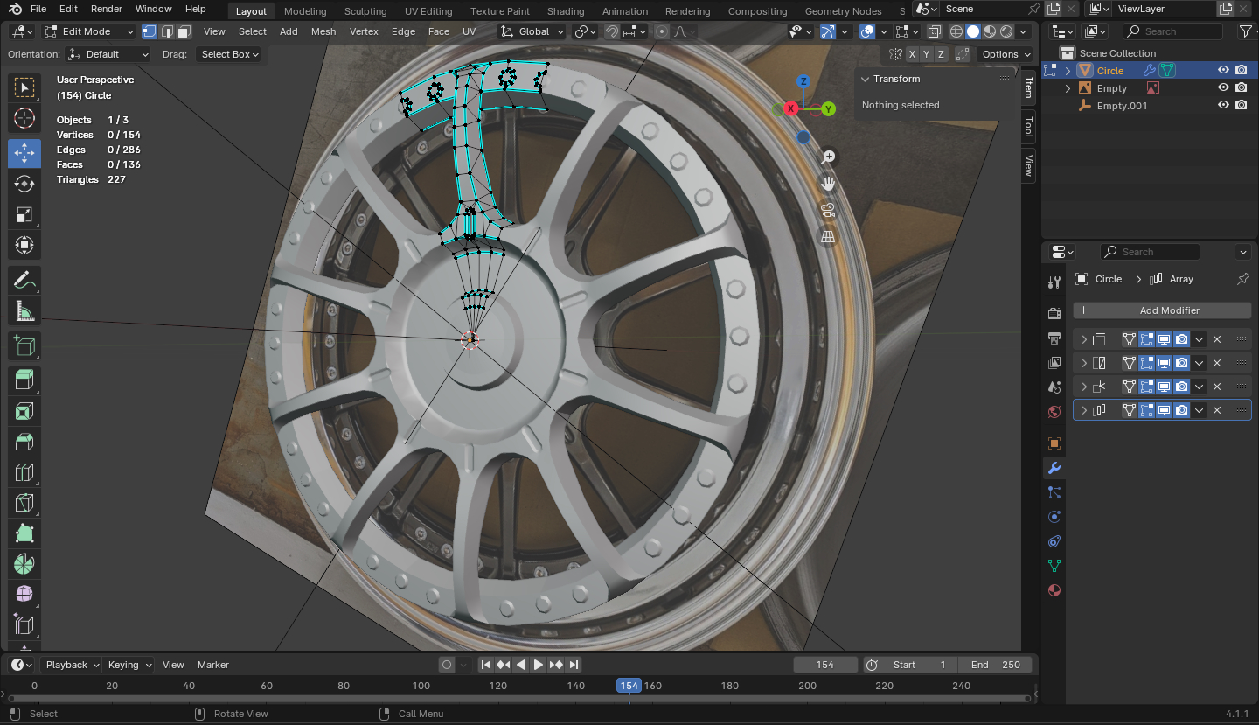The image size is (1259, 725).
Task: Enable X axis mesh mirror
Action: 912,54
